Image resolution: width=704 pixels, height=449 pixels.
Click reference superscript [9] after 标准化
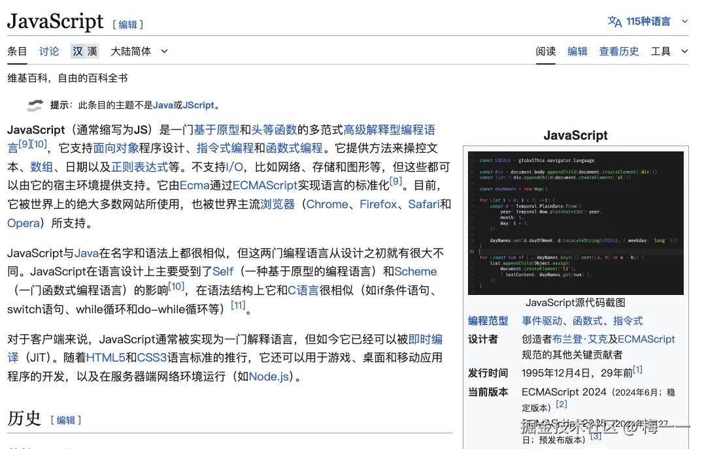(395, 181)
